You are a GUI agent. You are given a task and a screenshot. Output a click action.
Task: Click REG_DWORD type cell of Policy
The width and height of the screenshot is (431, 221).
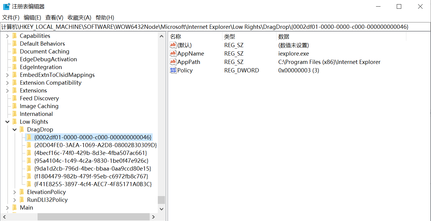click(242, 70)
